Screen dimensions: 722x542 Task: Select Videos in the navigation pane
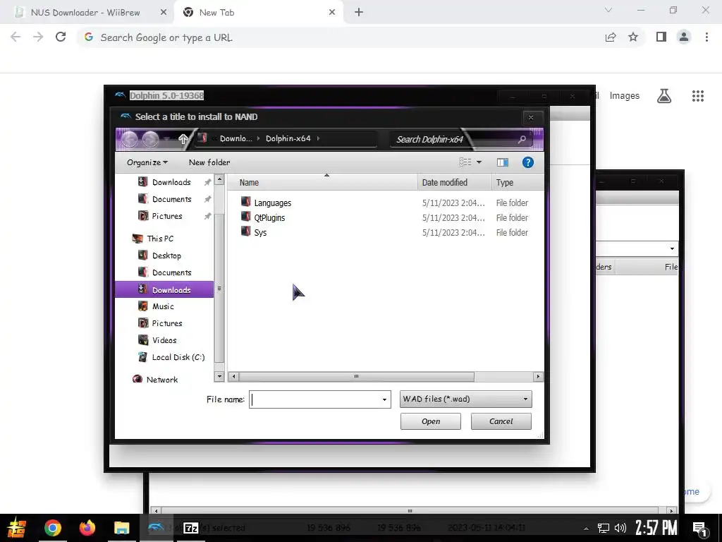tap(164, 340)
